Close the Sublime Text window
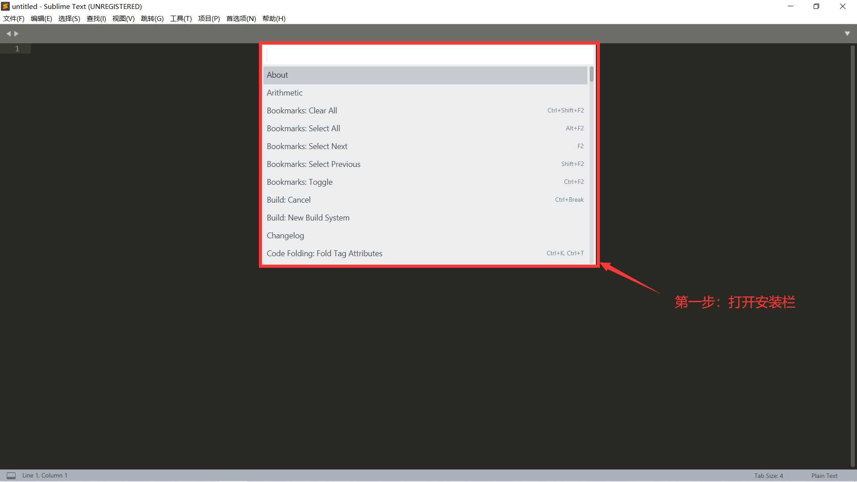This screenshot has width=857, height=482. 843,6
